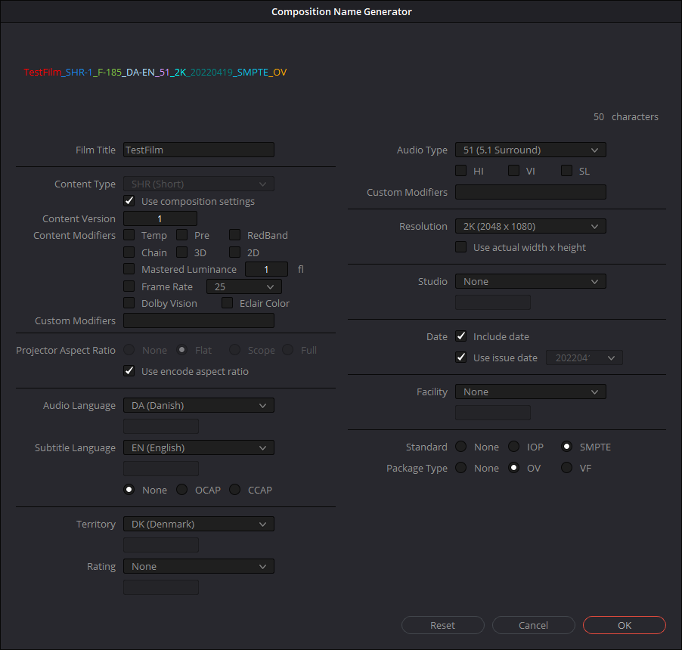Viewport: 682px width, 650px height.
Task: Select the OCAP subtitle option
Action: (181, 490)
